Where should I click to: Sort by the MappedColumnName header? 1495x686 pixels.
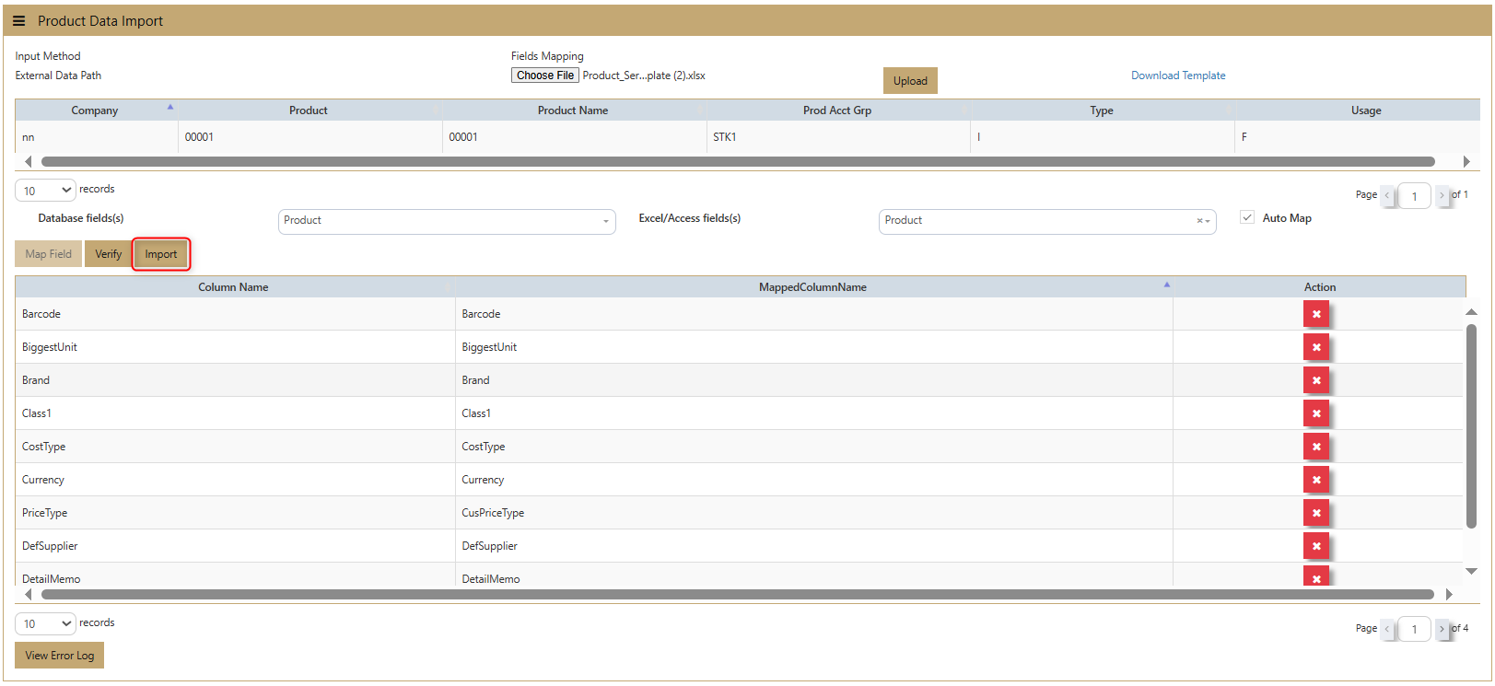click(812, 287)
